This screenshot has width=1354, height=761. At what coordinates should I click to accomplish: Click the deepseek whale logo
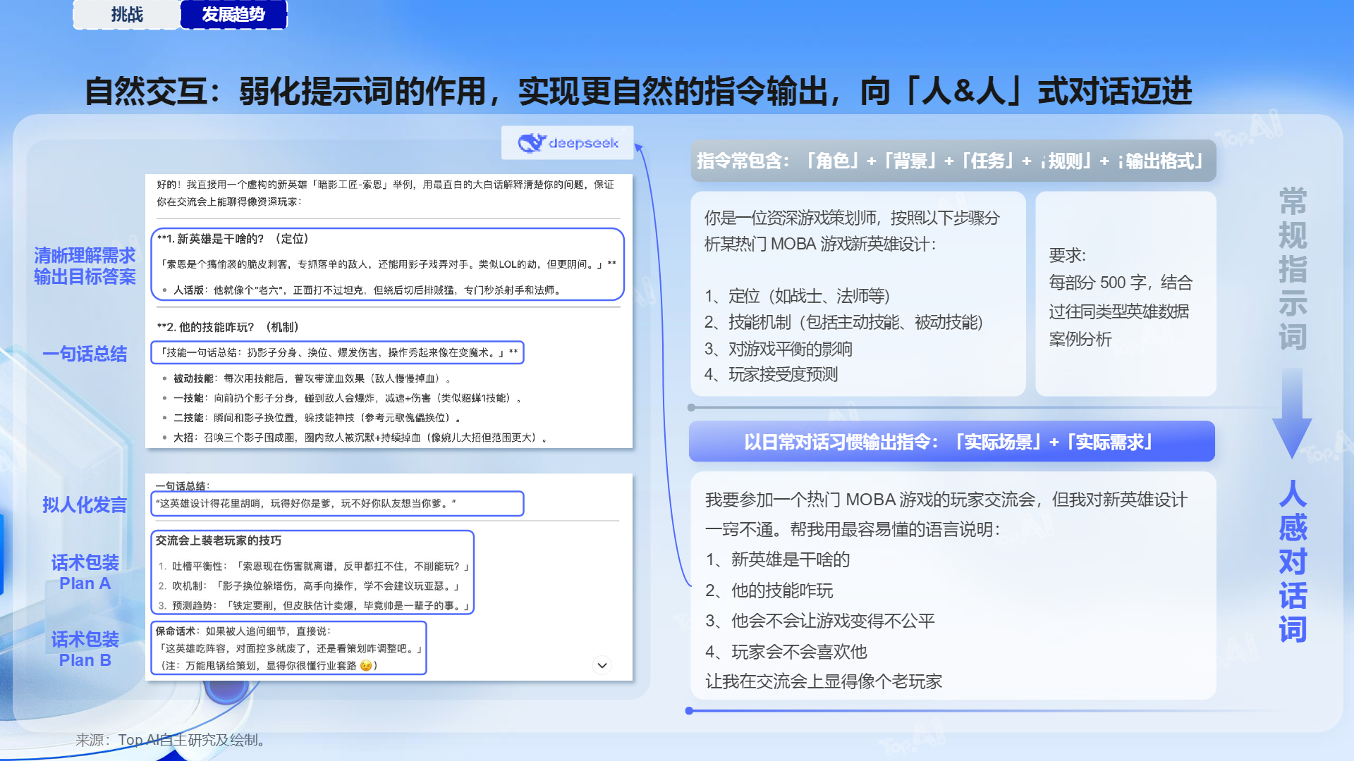[x=532, y=143]
